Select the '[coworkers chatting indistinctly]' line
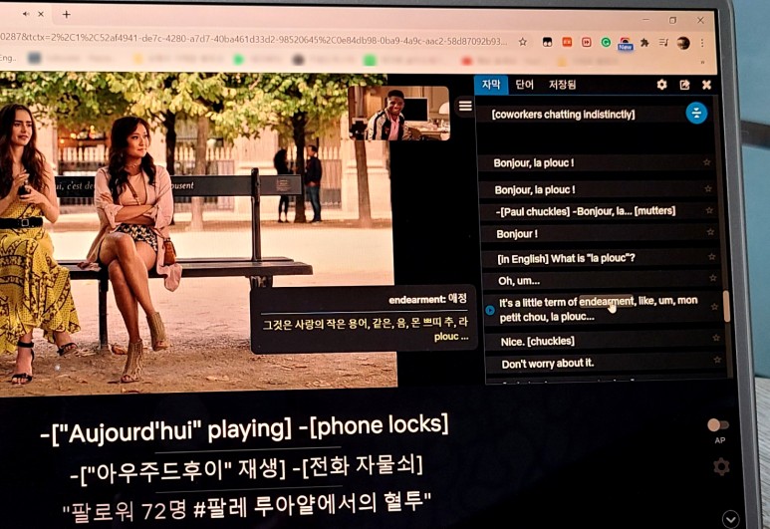This screenshot has height=529, width=770. [x=563, y=115]
